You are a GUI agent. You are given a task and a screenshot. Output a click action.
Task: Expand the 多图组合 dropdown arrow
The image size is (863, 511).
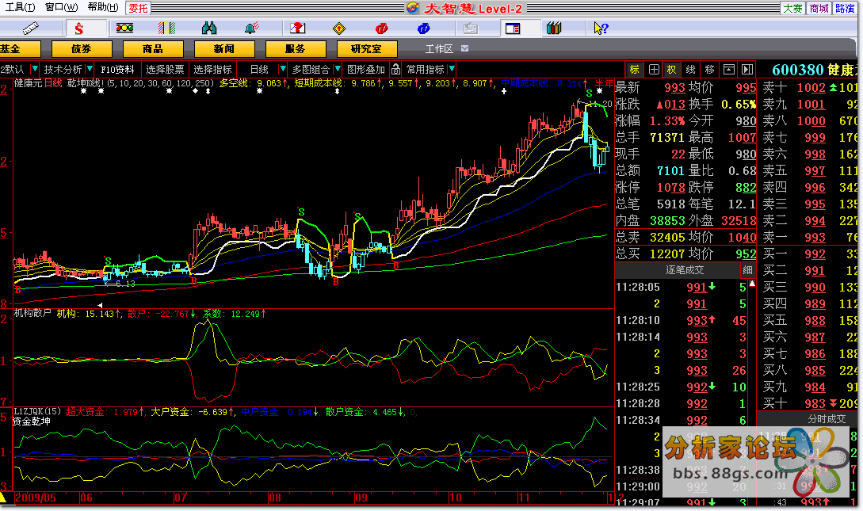coord(338,69)
